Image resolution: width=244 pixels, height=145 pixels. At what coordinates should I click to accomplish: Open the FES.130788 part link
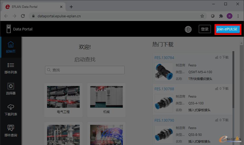(164, 89)
